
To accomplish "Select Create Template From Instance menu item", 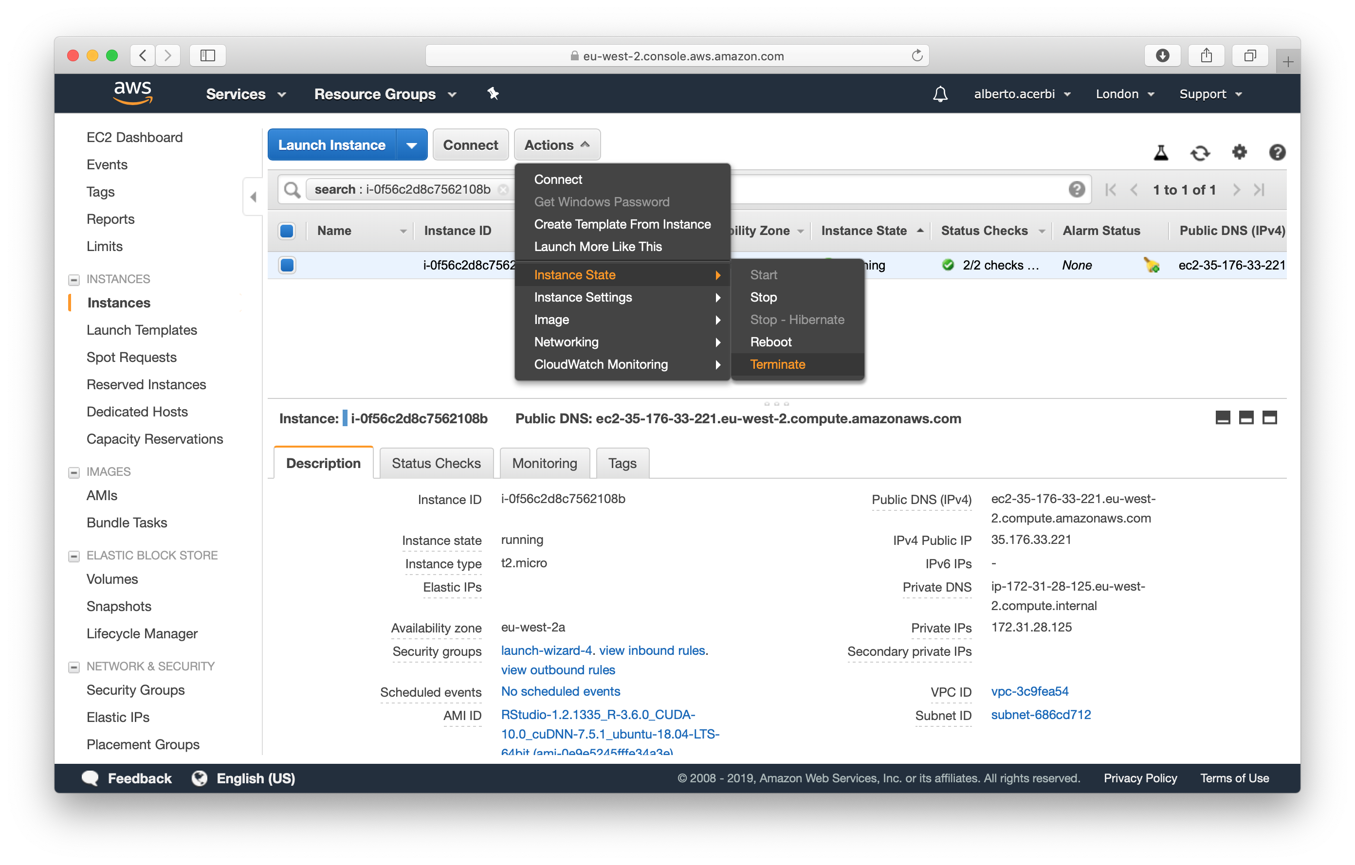I will tap(623, 224).
